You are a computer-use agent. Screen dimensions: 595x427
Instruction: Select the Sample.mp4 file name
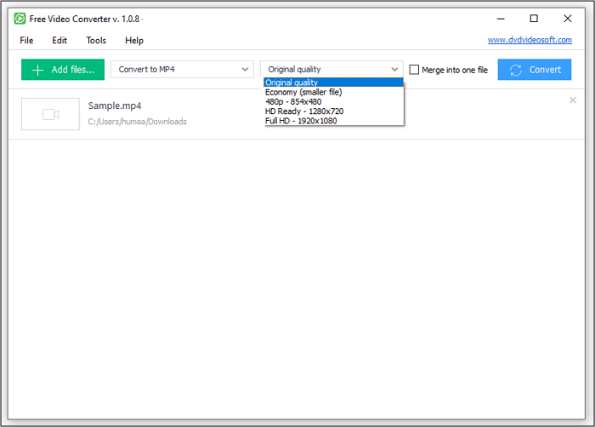(x=113, y=105)
